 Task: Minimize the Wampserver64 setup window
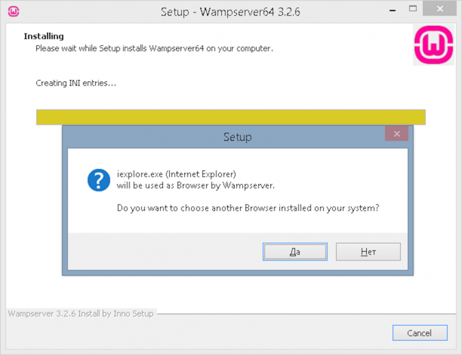point(392,11)
